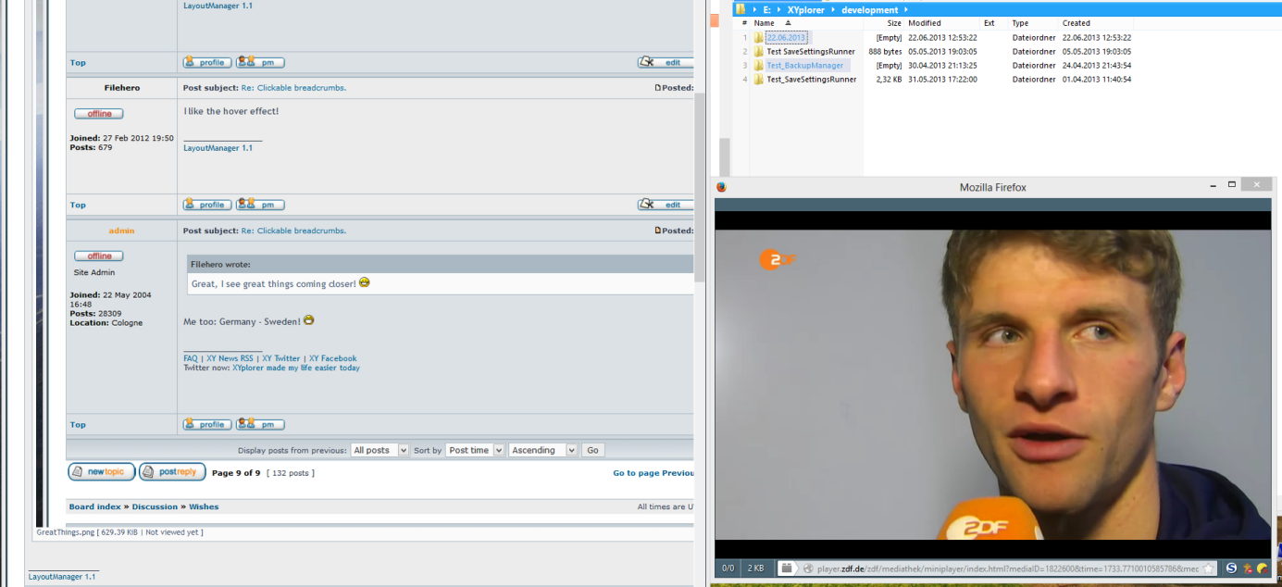The height and width of the screenshot is (587, 1282).
Task: Open the All posts dropdown
Action: (380, 450)
